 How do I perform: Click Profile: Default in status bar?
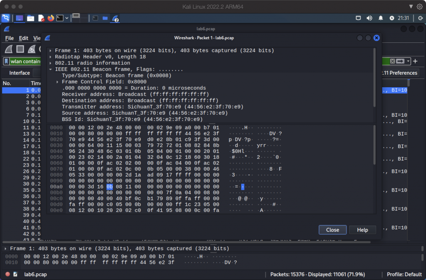pyautogui.click(x=404, y=274)
